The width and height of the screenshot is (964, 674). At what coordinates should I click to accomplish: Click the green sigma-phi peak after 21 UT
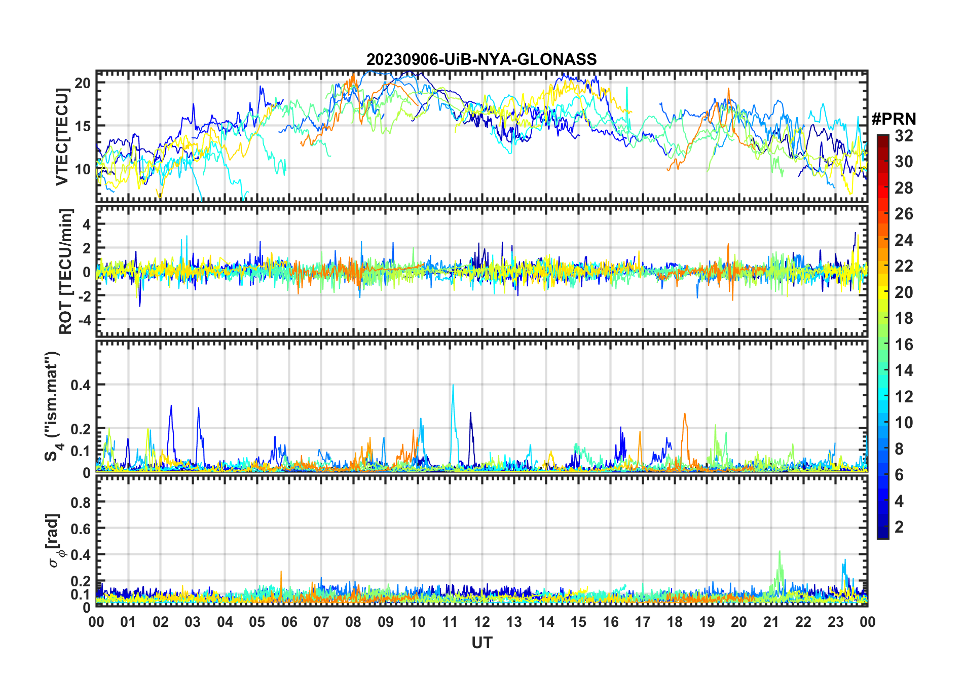[780, 553]
